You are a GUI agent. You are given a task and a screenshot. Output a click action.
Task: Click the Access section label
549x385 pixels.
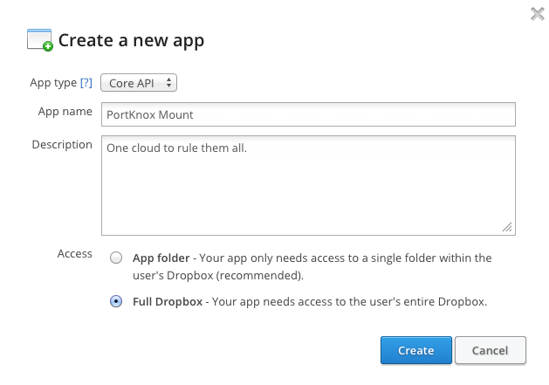pos(74,254)
